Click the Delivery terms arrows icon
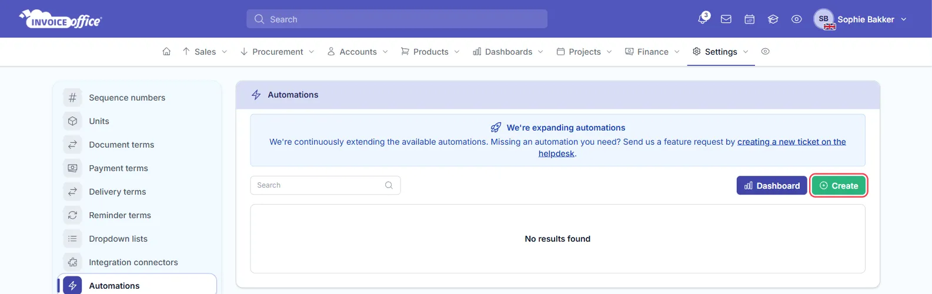Image resolution: width=932 pixels, height=294 pixels. [72, 192]
